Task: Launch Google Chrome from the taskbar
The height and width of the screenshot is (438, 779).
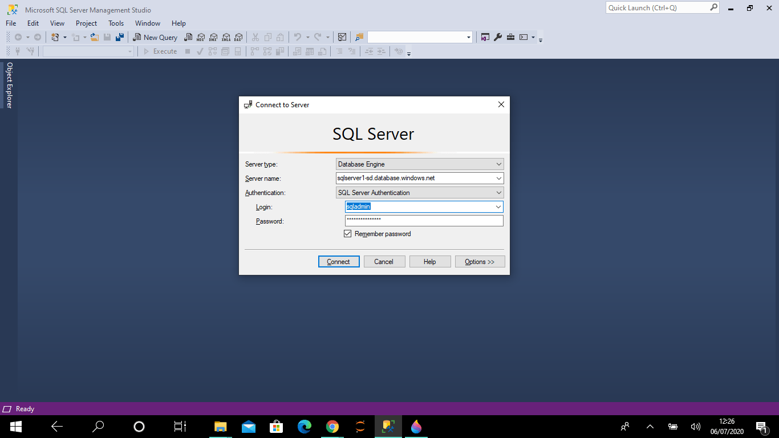Action: [x=332, y=426]
